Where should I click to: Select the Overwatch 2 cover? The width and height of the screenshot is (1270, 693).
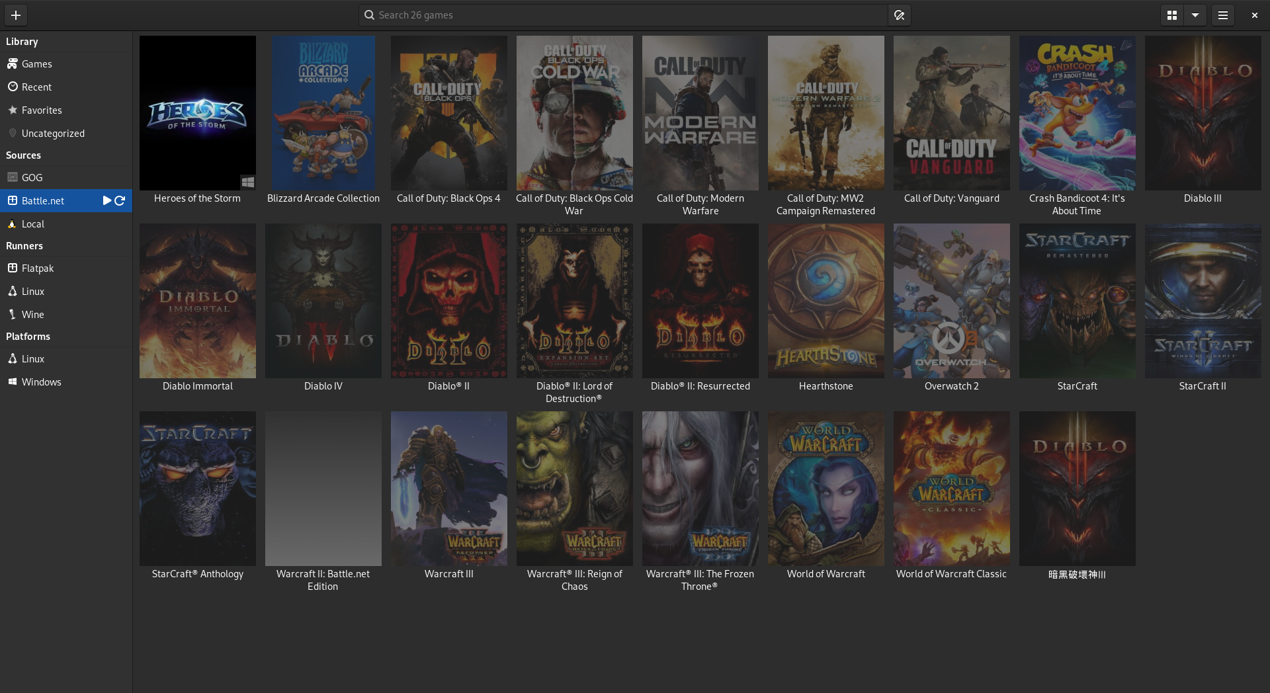952,301
